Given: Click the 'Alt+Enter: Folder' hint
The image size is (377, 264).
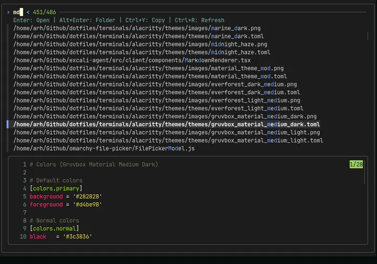Looking at the screenshot, I should tap(87, 20).
